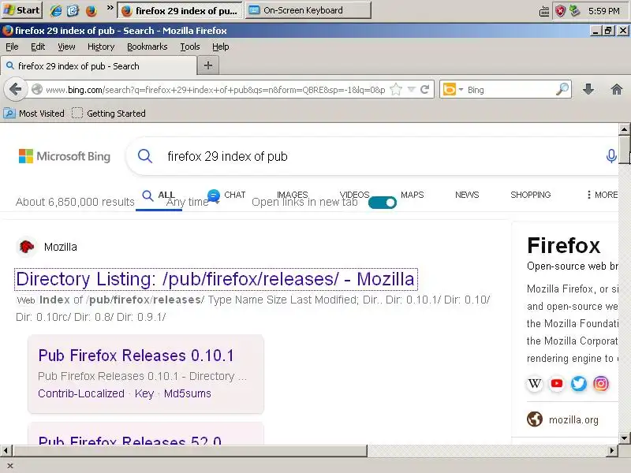Screen dimensions: 631x473
Task: Open the URL history dropdown arrow
Action: [x=411, y=89]
